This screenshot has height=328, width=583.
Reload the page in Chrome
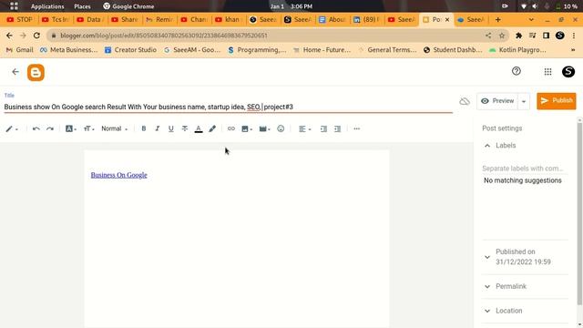(36, 36)
